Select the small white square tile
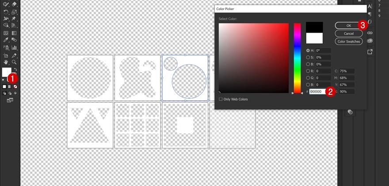 tap(185, 125)
